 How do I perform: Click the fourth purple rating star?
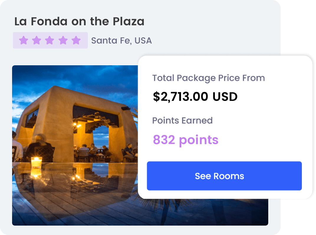click(x=63, y=40)
